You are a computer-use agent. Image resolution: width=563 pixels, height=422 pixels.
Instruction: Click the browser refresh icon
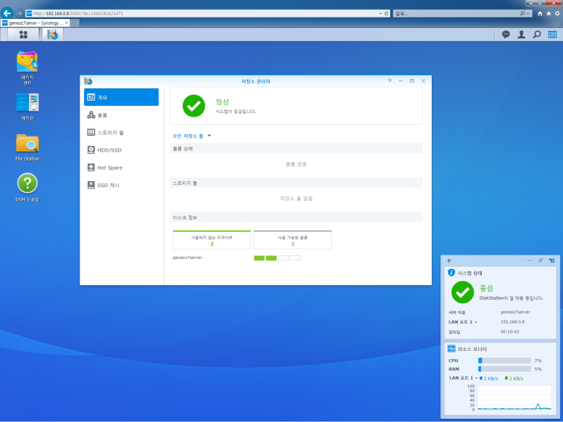coord(386,14)
